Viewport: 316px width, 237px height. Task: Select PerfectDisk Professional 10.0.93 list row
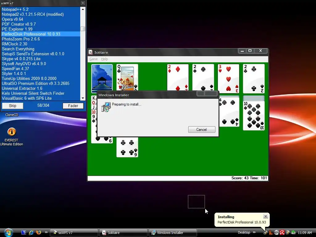coord(41,34)
